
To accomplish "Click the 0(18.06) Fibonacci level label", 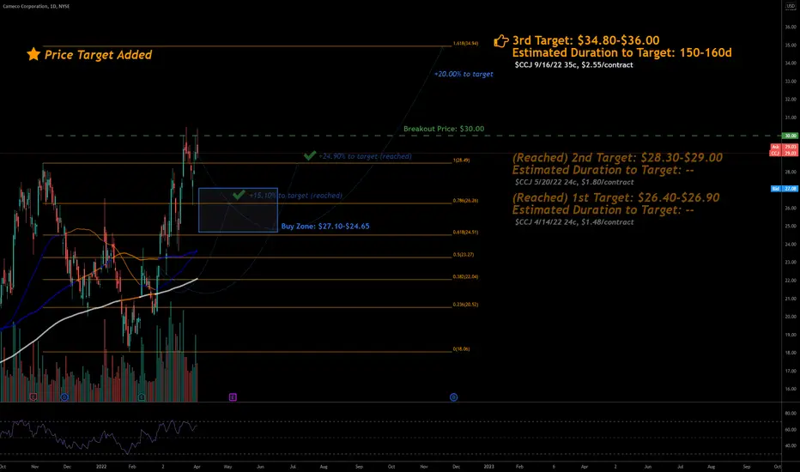I will click(461, 349).
